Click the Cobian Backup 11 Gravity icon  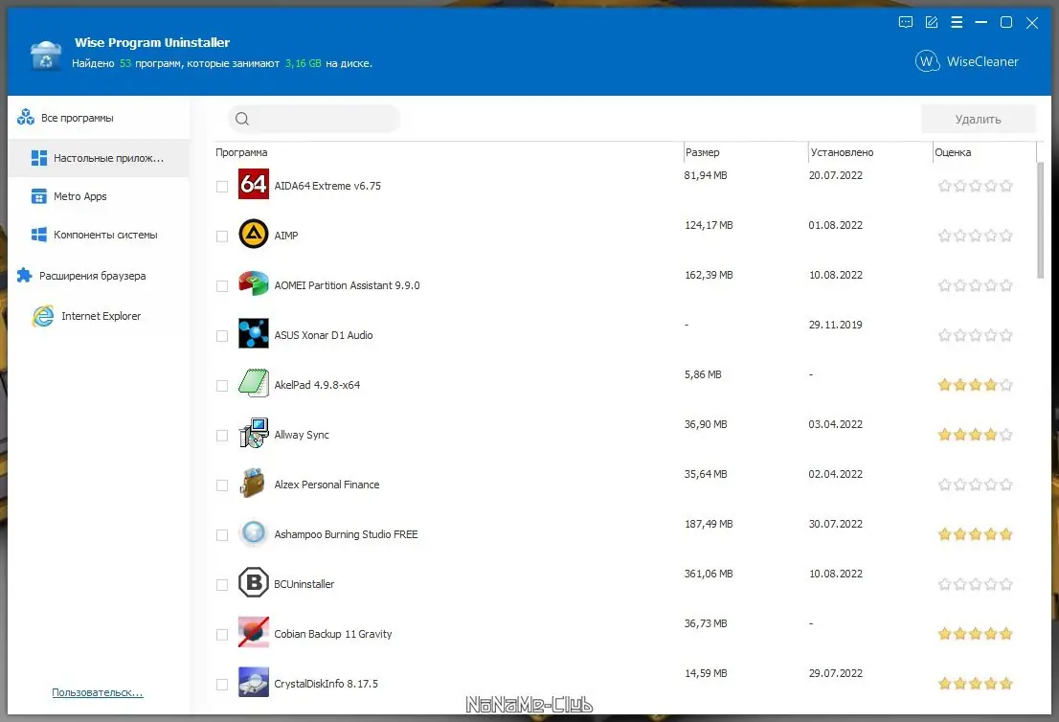click(254, 633)
